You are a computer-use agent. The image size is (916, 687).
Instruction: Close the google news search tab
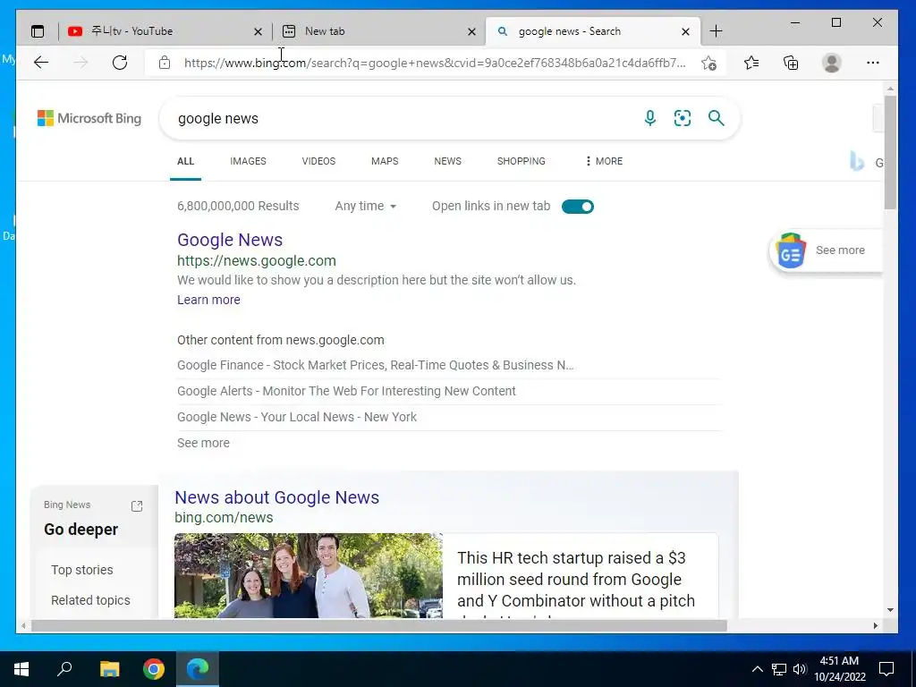[686, 32]
